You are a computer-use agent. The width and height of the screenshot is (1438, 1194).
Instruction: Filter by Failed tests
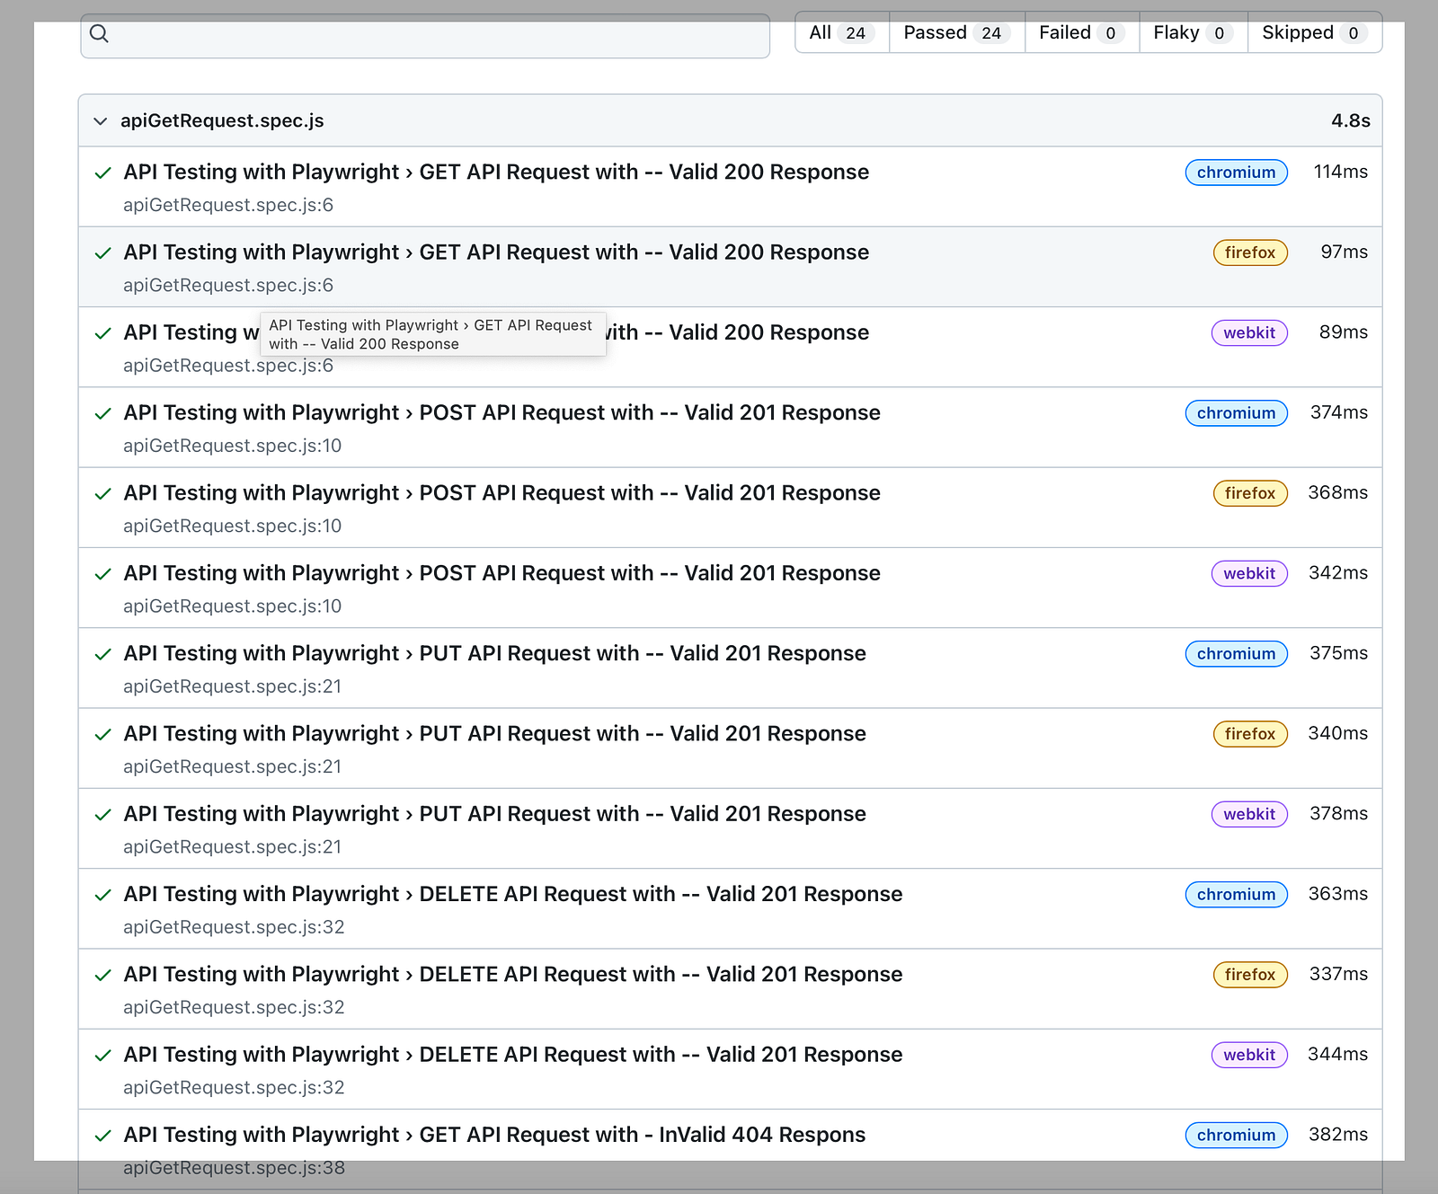click(x=1082, y=32)
